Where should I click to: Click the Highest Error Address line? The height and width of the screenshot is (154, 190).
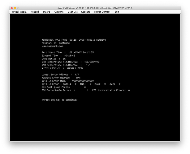[61, 78]
